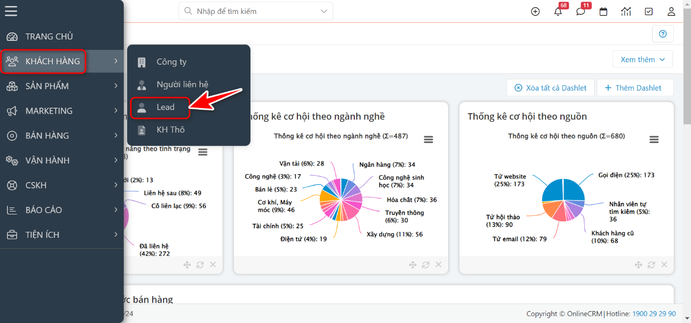
Task: Open the search box dropdown arrow
Action: [324, 11]
